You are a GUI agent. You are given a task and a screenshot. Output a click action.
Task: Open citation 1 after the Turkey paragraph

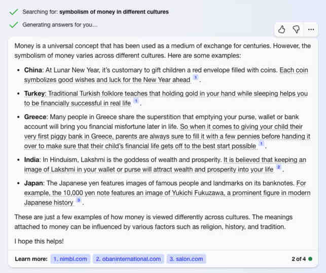point(136,101)
